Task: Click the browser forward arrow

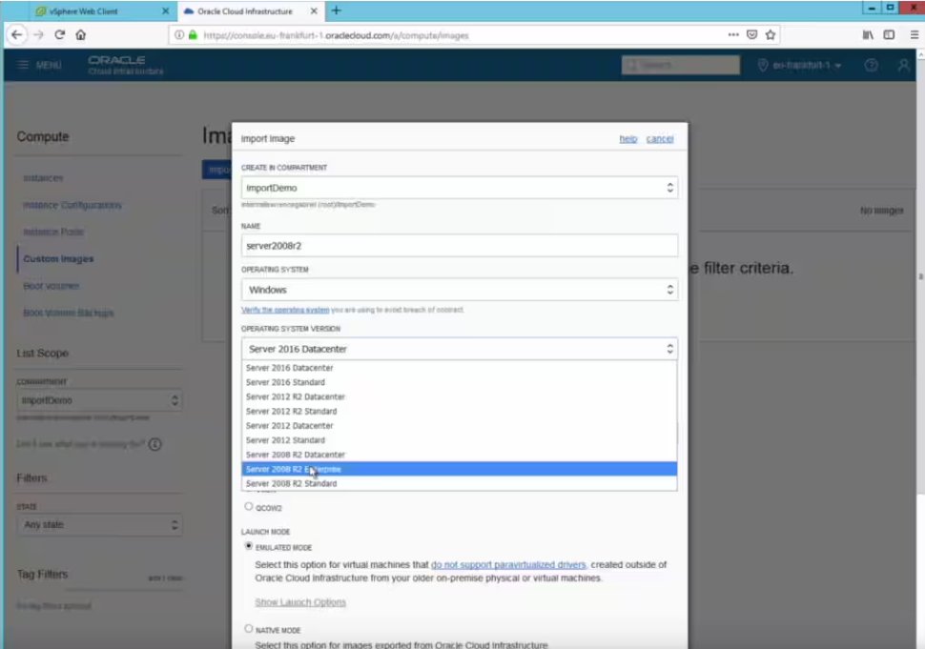Action: click(x=38, y=34)
